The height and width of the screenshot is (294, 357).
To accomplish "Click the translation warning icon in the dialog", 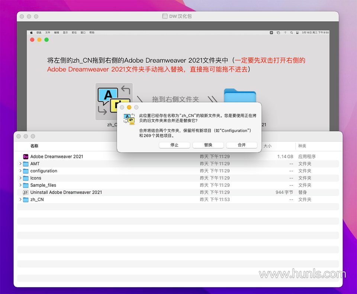I will click(x=129, y=119).
